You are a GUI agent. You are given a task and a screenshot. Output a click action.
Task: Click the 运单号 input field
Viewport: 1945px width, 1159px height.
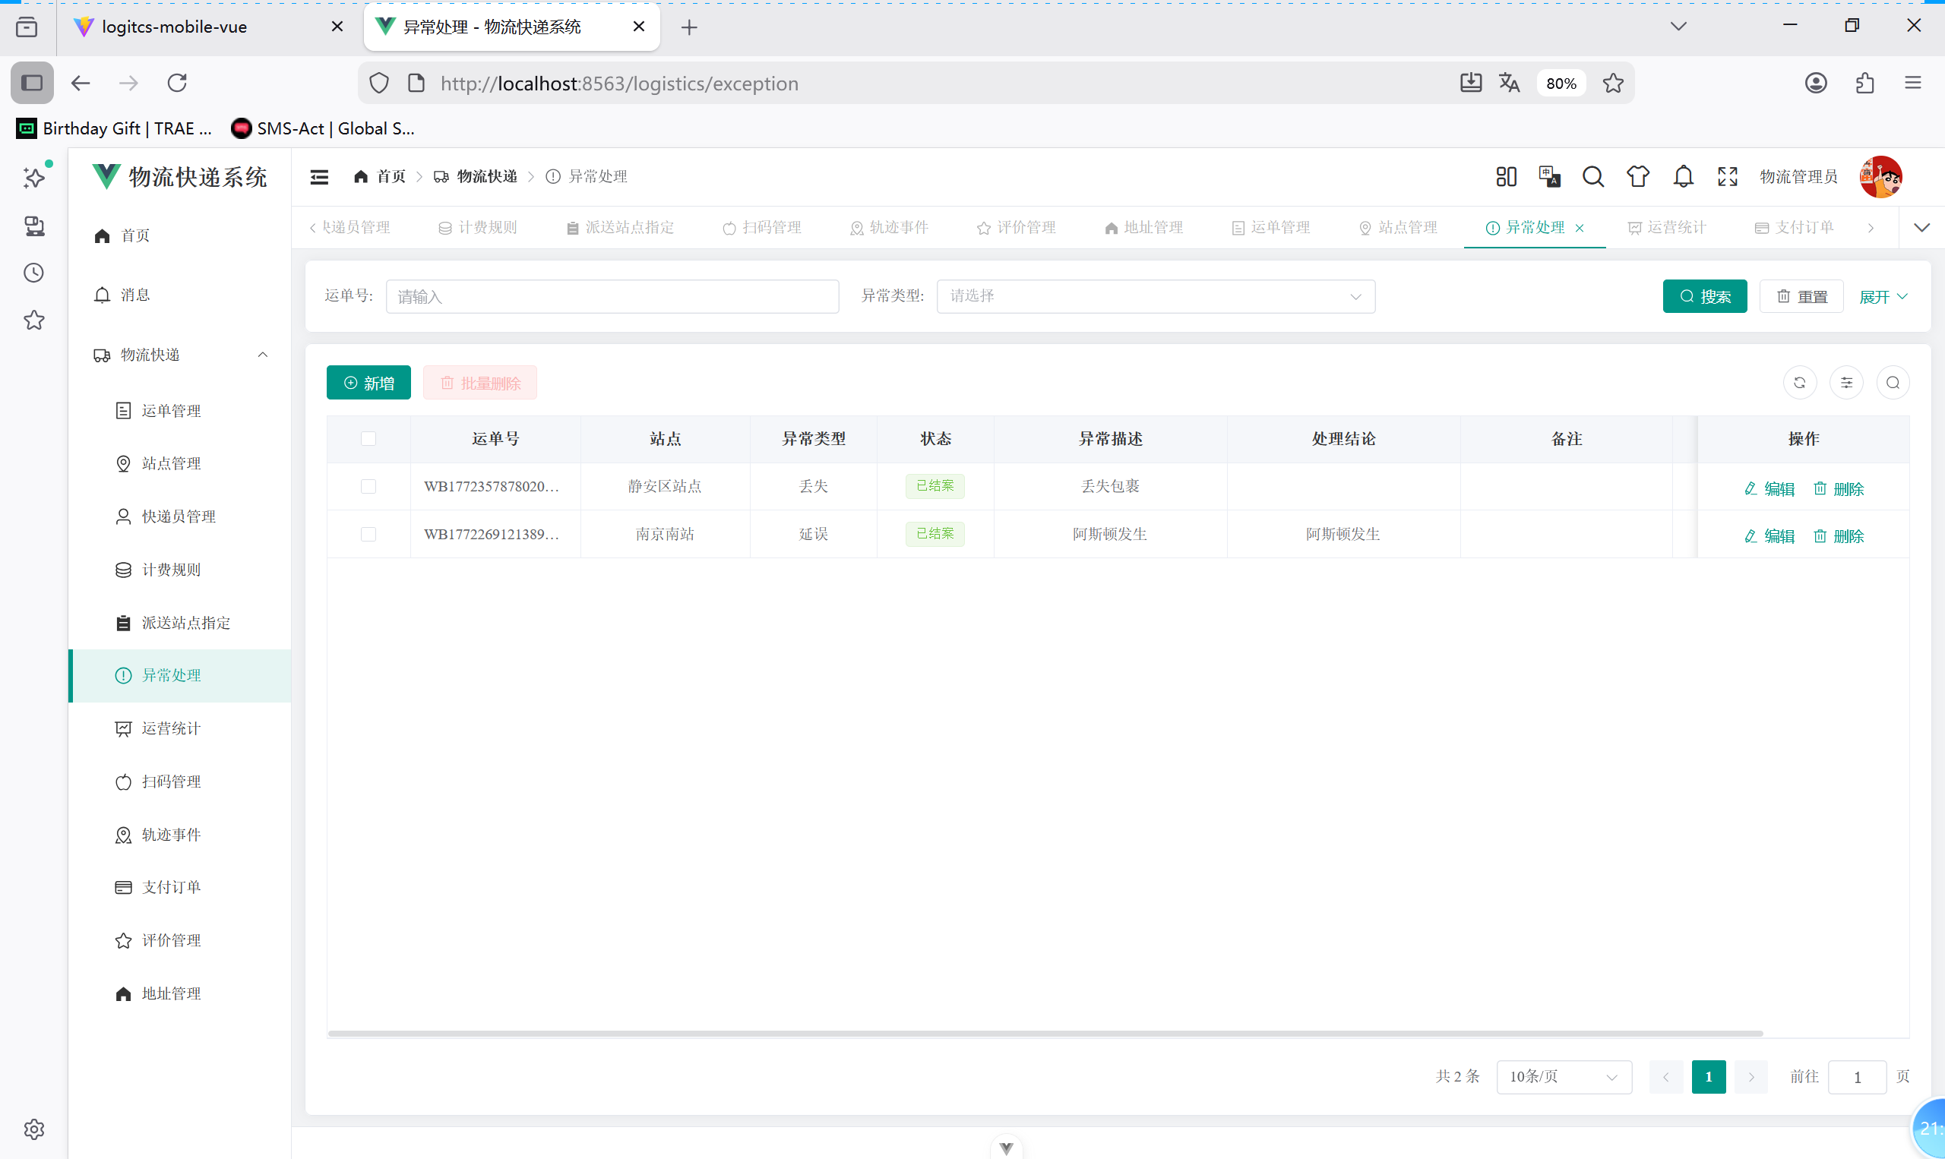point(612,297)
